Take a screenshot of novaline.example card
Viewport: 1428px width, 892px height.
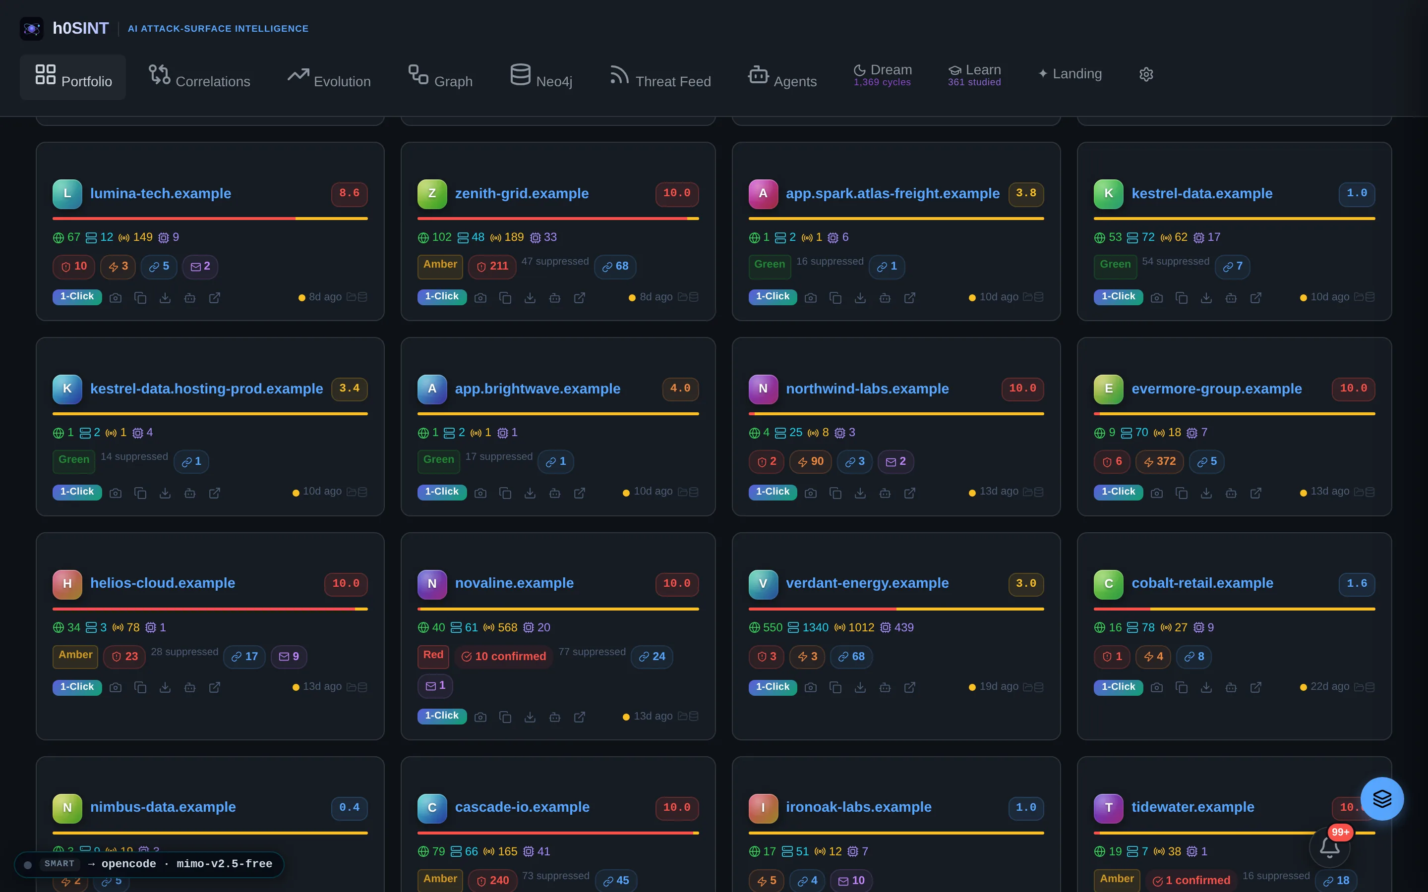click(x=480, y=717)
